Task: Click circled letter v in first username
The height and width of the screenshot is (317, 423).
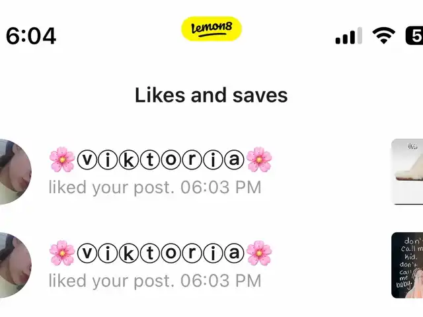Action: point(87,159)
